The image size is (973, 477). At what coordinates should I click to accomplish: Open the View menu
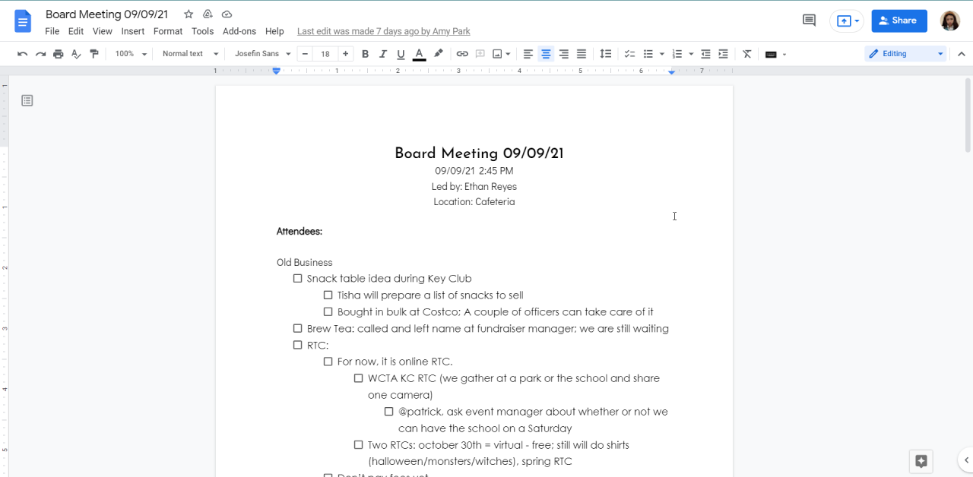pyautogui.click(x=103, y=31)
